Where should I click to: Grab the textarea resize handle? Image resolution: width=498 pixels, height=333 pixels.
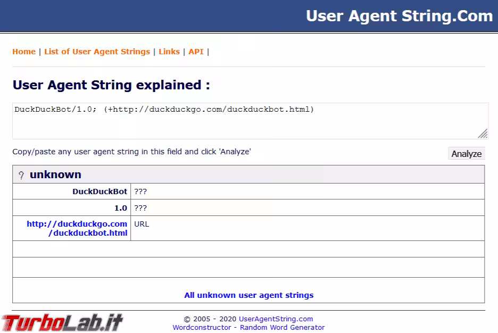click(x=483, y=134)
